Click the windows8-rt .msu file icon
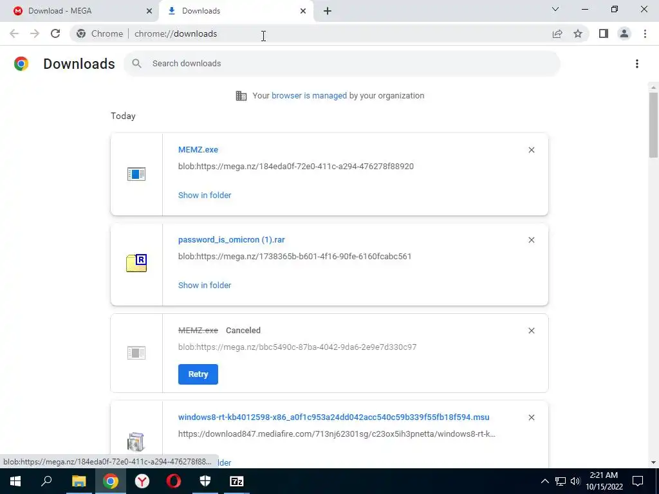 [136, 441]
